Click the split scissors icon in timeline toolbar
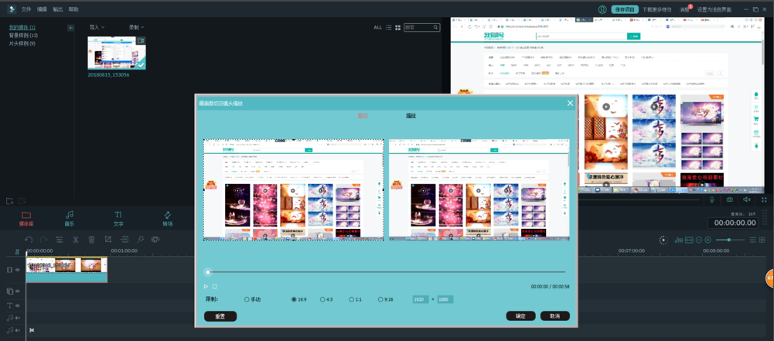Viewport: 774px width, 341px height. coord(76,240)
